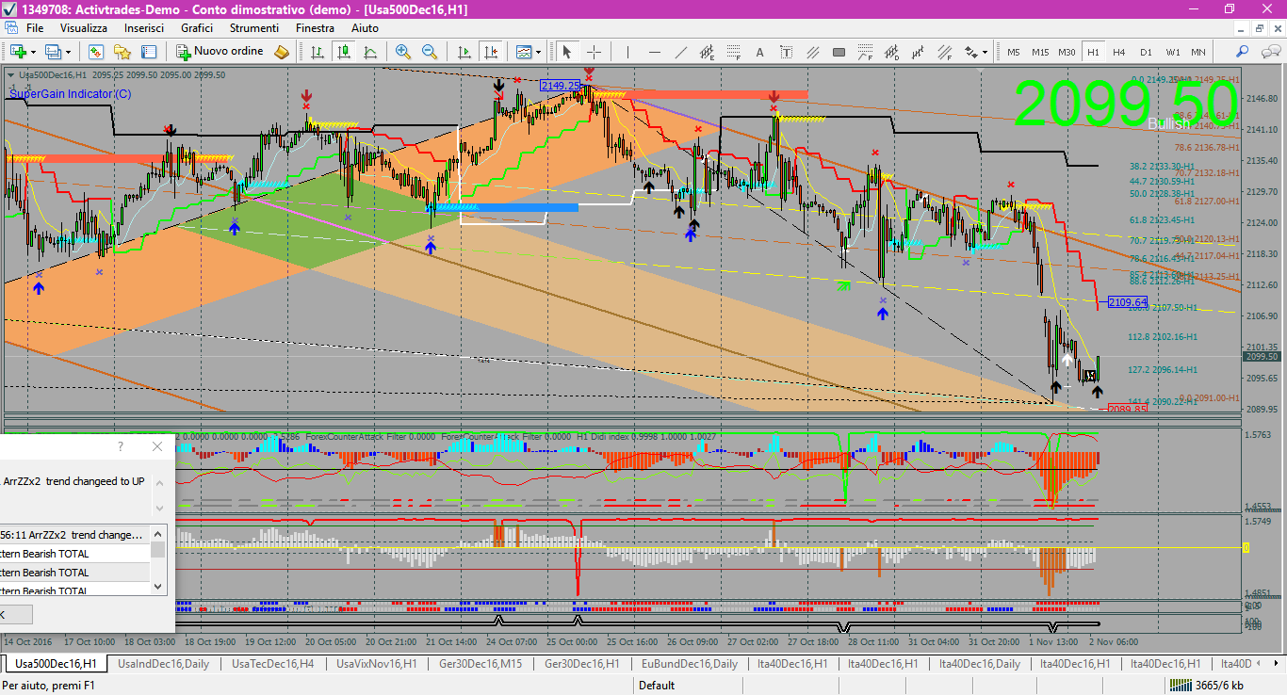
Task: Open the Navigator favorites star icon
Action: pos(122,52)
